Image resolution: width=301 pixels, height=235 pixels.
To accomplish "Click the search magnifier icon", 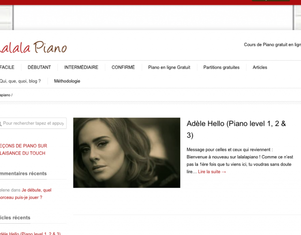I will click(1, 123).
